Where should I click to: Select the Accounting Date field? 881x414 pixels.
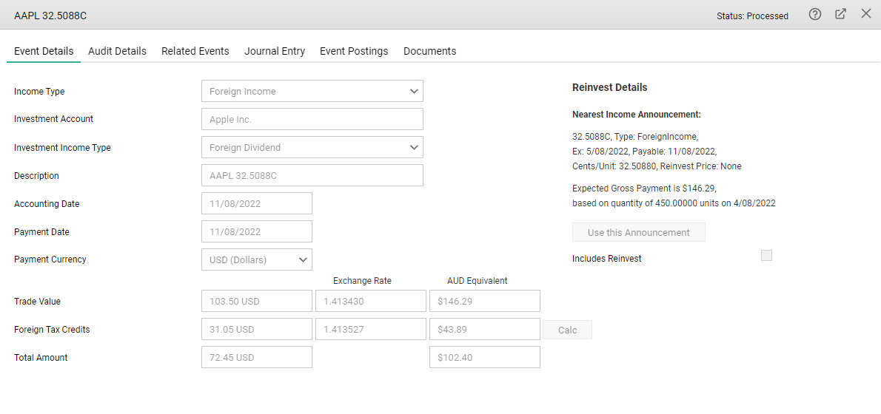click(x=257, y=203)
